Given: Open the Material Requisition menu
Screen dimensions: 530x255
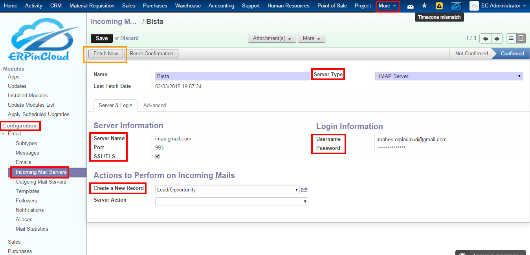Looking at the screenshot, I should pos(92,6).
